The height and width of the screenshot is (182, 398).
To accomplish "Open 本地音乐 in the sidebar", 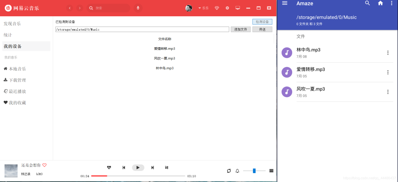I will 15,69.
